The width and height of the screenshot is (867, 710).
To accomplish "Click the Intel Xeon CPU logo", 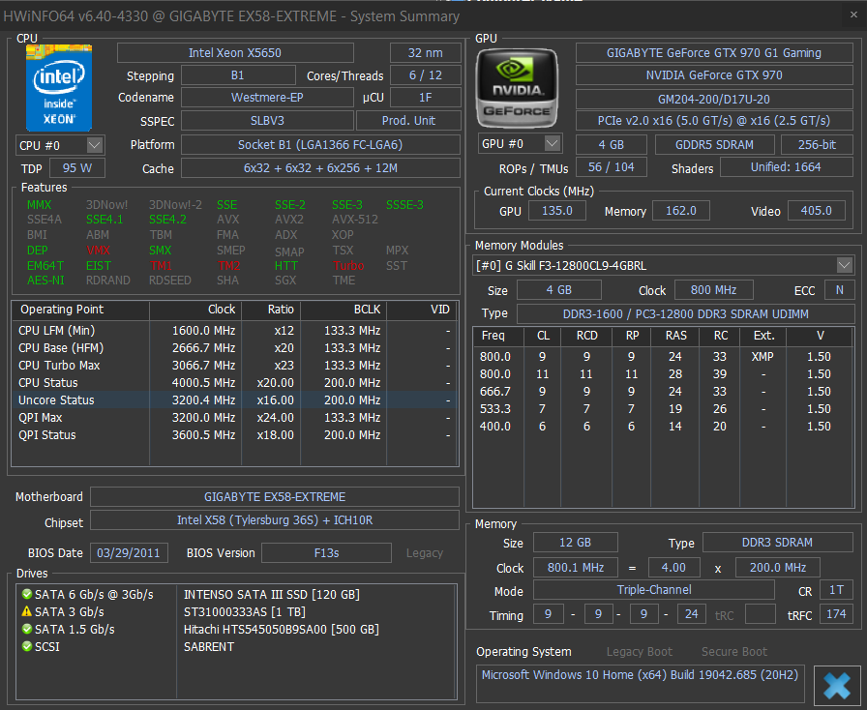I will pyautogui.click(x=59, y=88).
